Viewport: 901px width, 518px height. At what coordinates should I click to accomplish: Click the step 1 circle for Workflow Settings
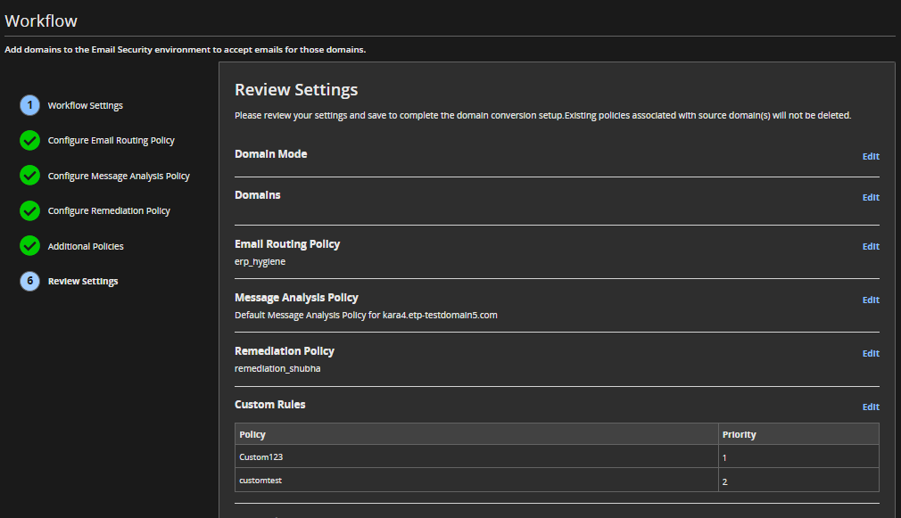click(x=29, y=105)
